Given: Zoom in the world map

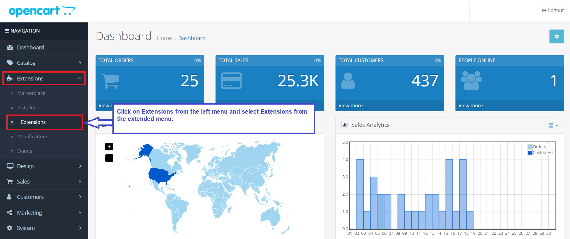Looking at the screenshot, I should pos(109,146).
